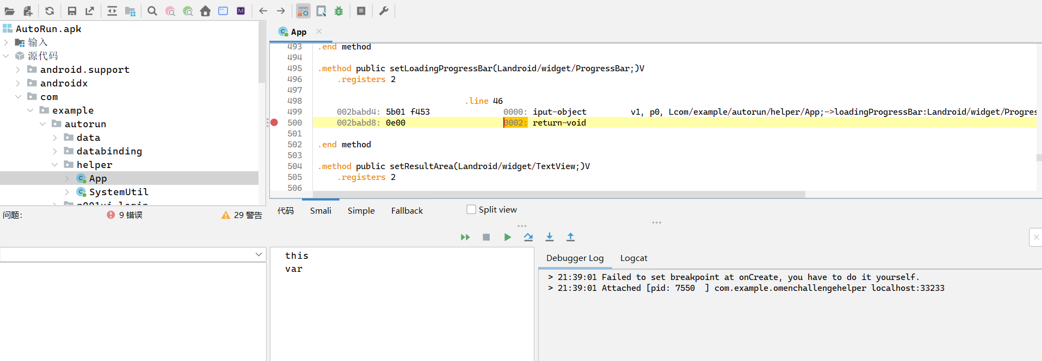The width and height of the screenshot is (1042, 361).
Task: Switch to the Simple tab
Action: point(361,210)
